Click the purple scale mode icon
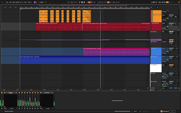The image size is (181, 113). coord(35,2)
